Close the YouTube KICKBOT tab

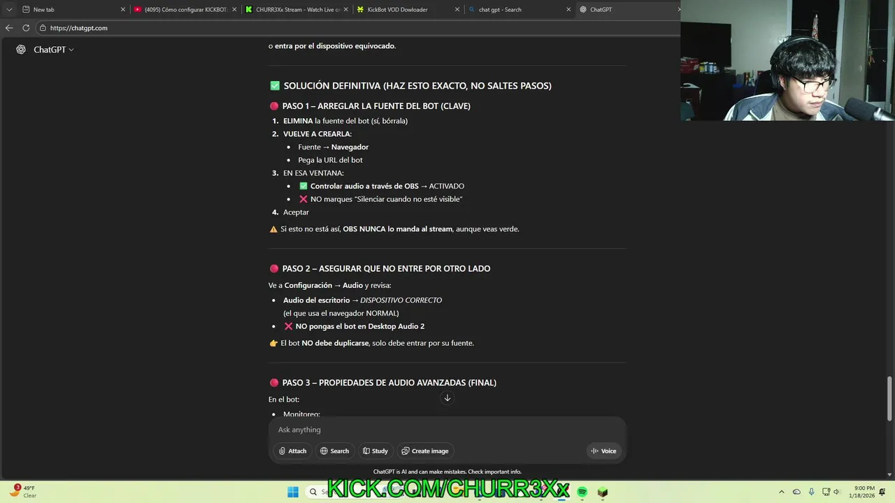click(x=234, y=10)
